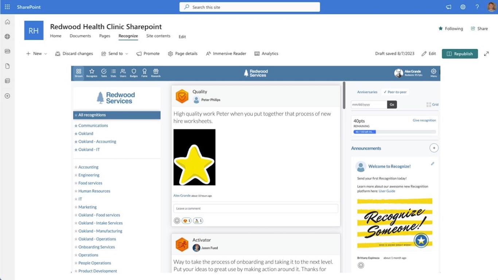Click the points remaining progress bar
Viewport: 498px width, 280px height.
pos(394,132)
